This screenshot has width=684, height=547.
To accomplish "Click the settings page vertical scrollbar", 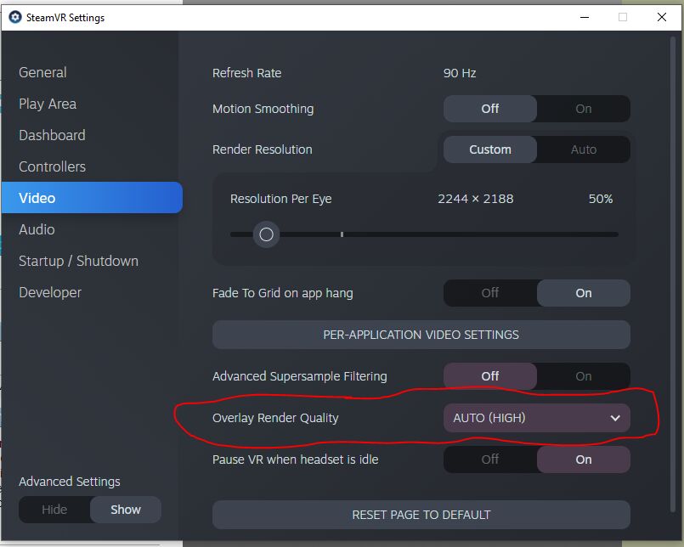I will coord(672,275).
